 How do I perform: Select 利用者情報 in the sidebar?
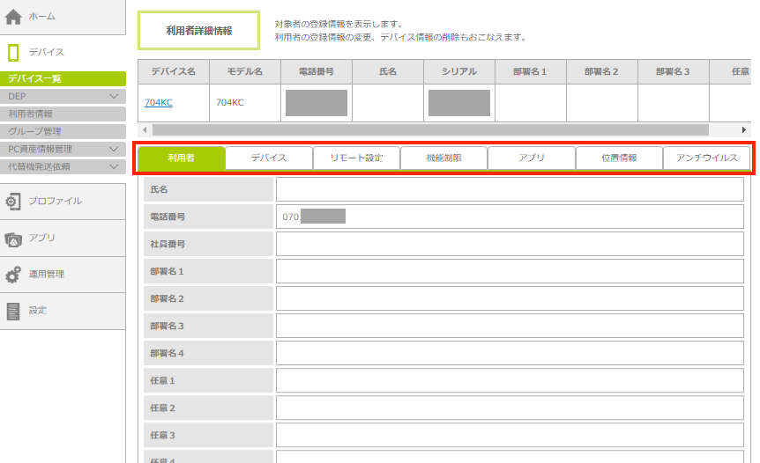[x=31, y=114]
